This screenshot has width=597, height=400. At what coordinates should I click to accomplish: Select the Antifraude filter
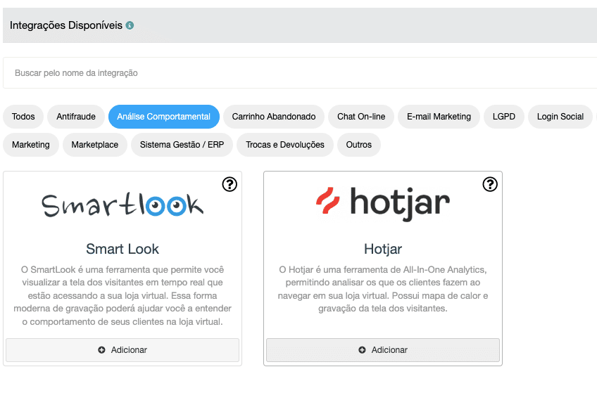point(76,117)
